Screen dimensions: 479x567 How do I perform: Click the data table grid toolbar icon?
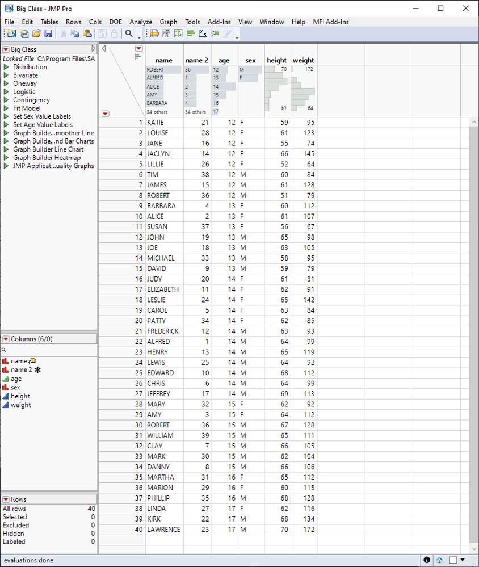154,33
